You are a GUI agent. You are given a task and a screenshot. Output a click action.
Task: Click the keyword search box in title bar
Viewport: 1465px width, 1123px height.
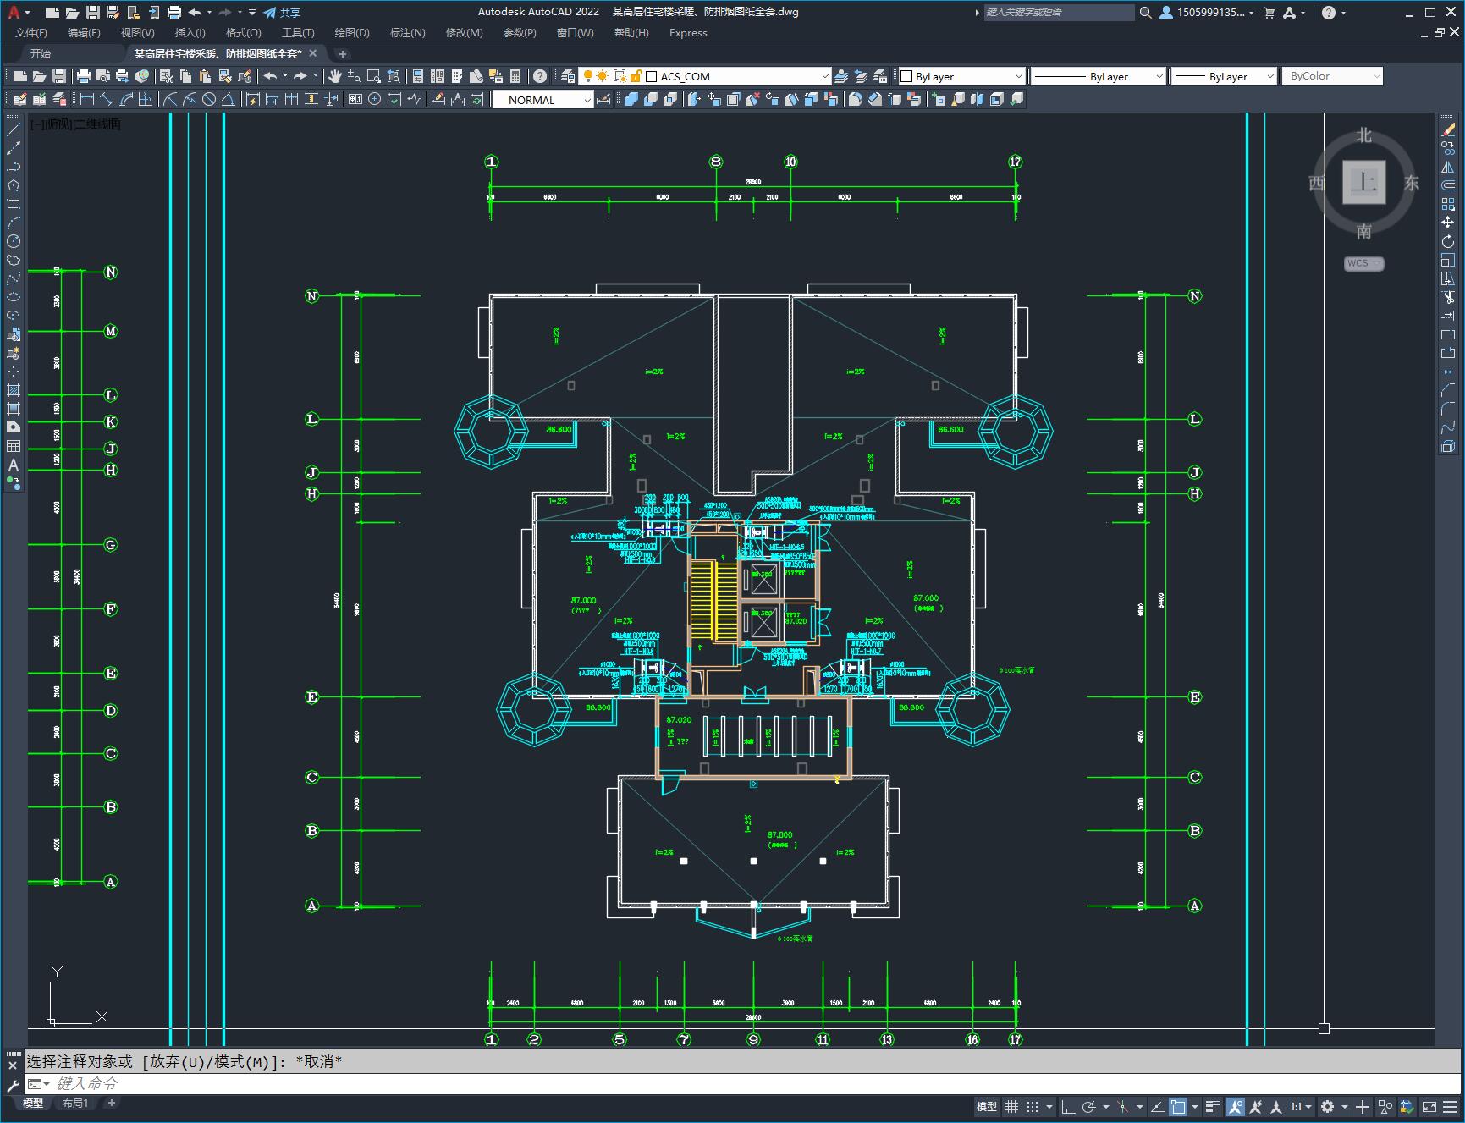[1059, 12]
